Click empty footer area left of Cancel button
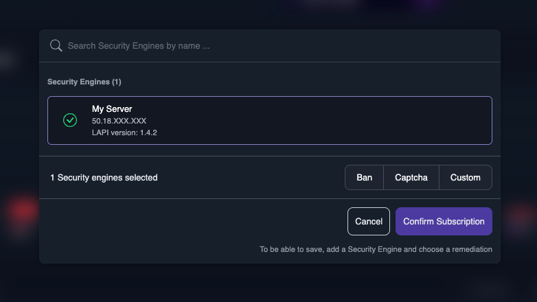The width and height of the screenshot is (537, 302). coord(192,221)
